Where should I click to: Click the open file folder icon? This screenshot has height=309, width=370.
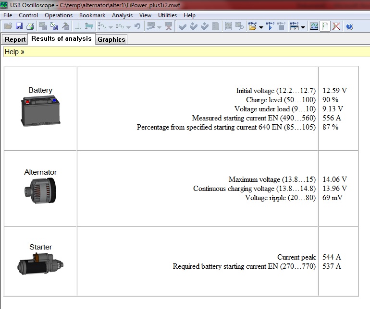click(8, 27)
